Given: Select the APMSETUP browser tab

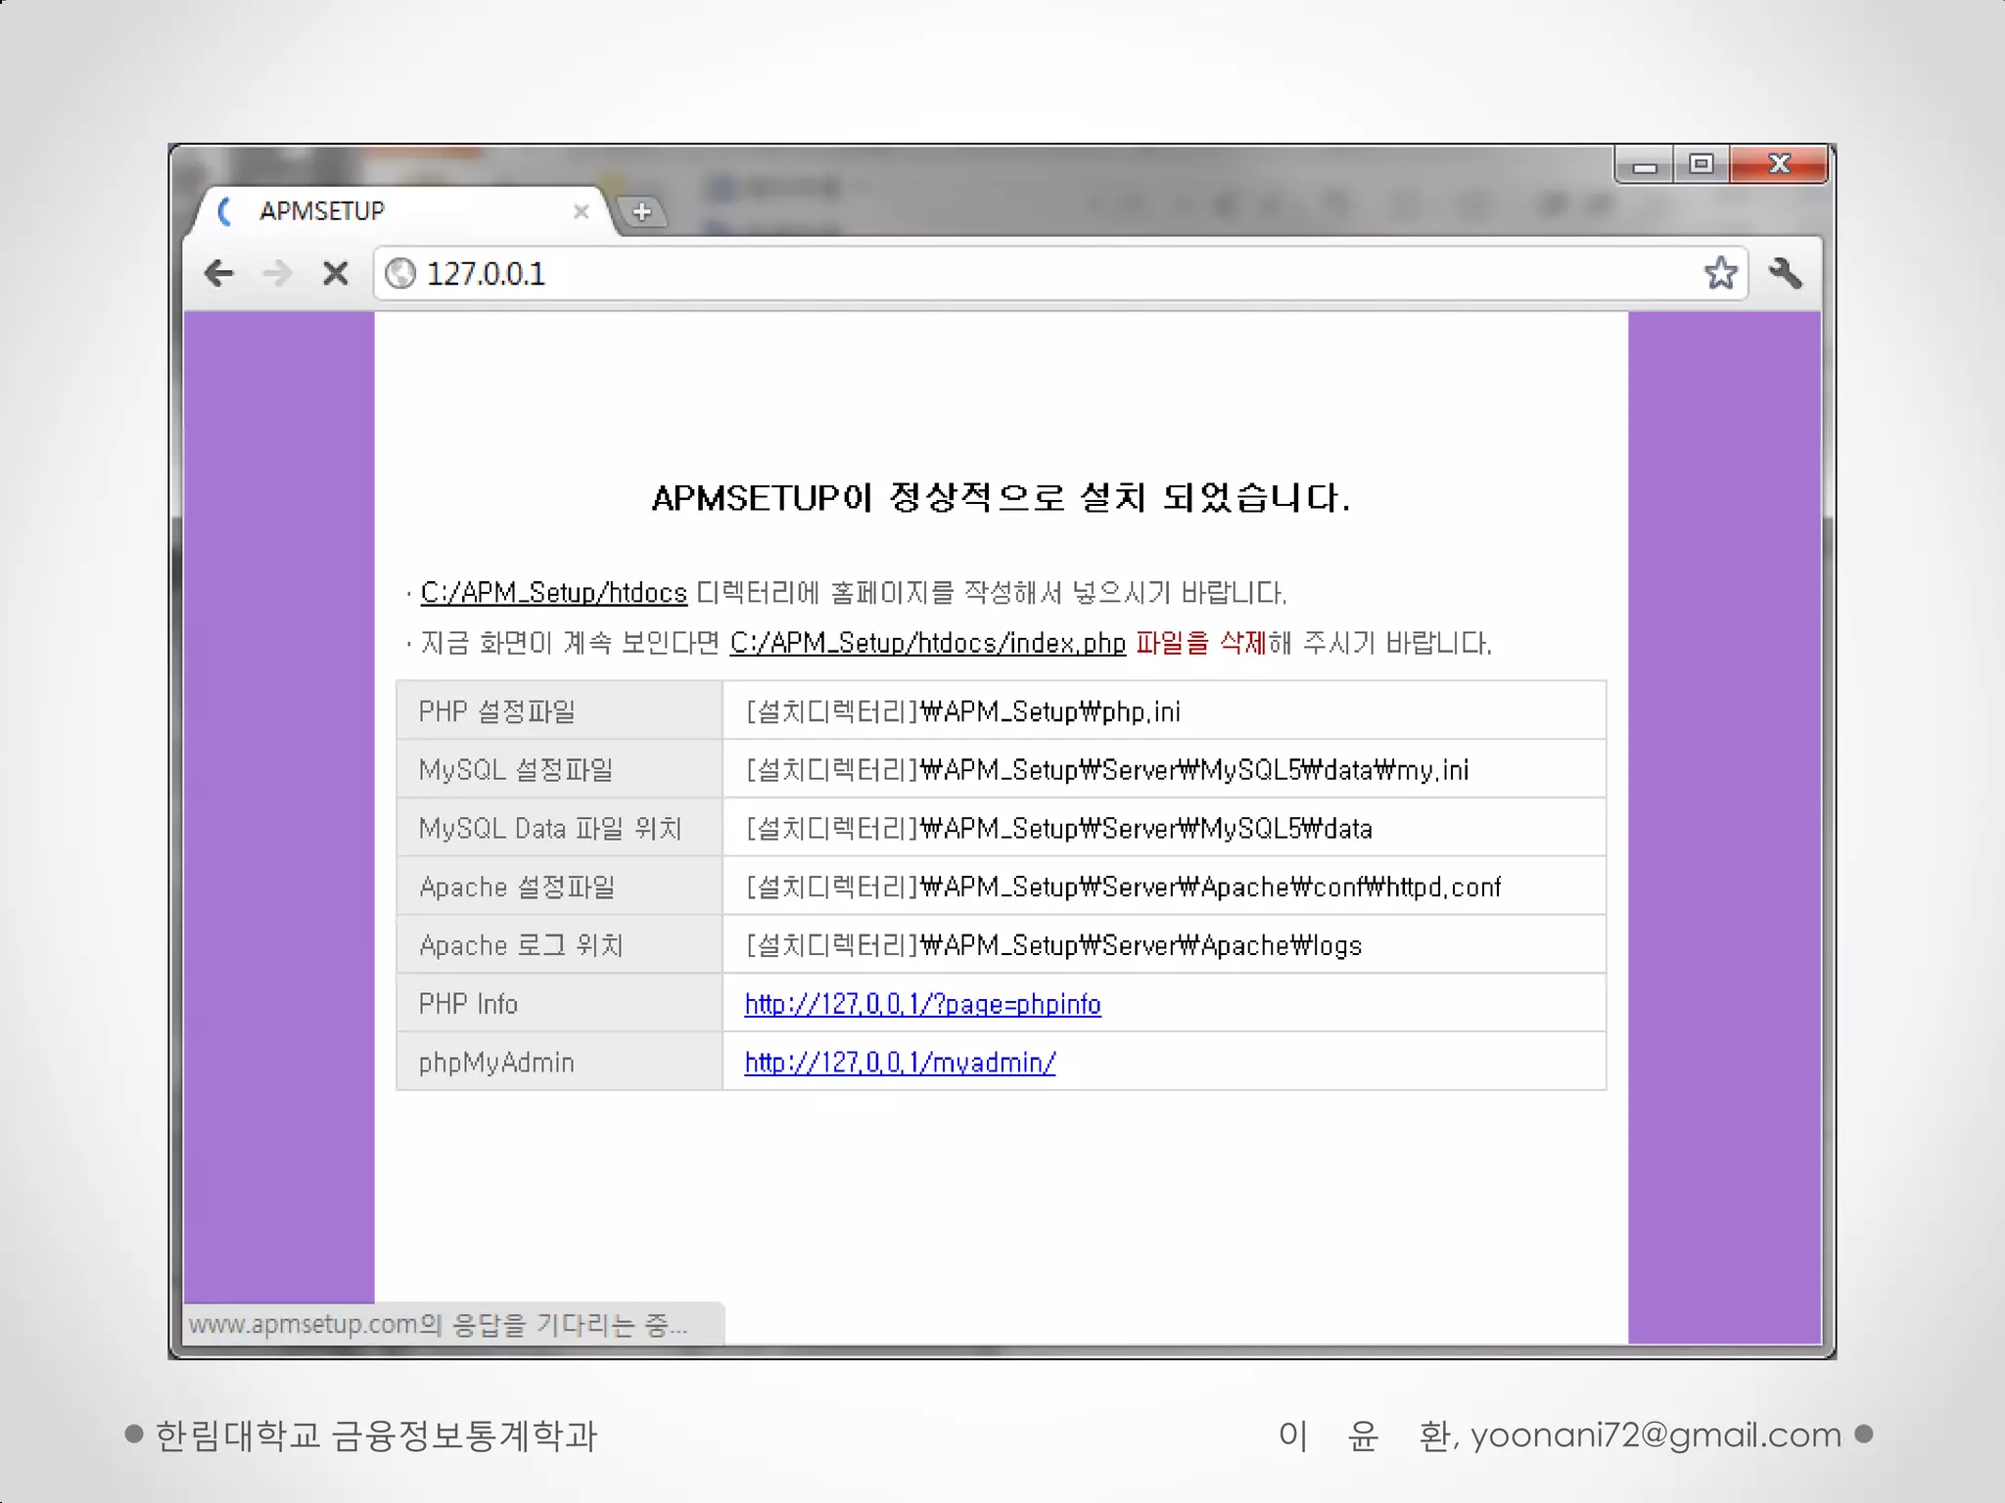Looking at the screenshot, I should pos(401,211).
